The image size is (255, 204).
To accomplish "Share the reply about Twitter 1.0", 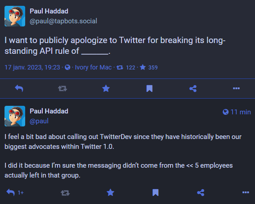I will (201, 193).
